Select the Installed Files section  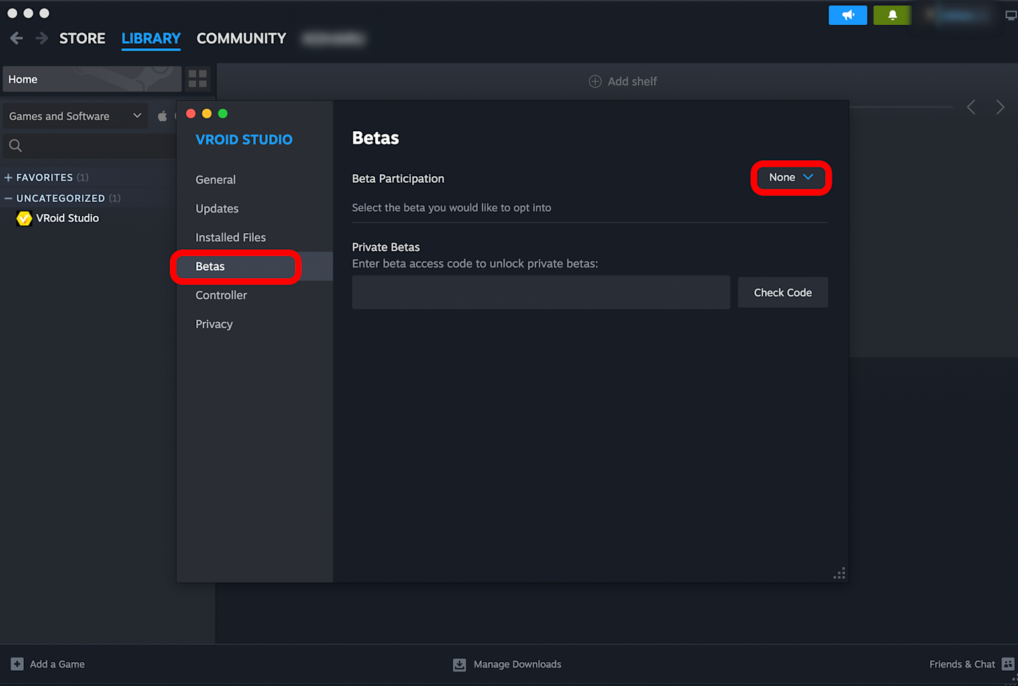[254, 237]
